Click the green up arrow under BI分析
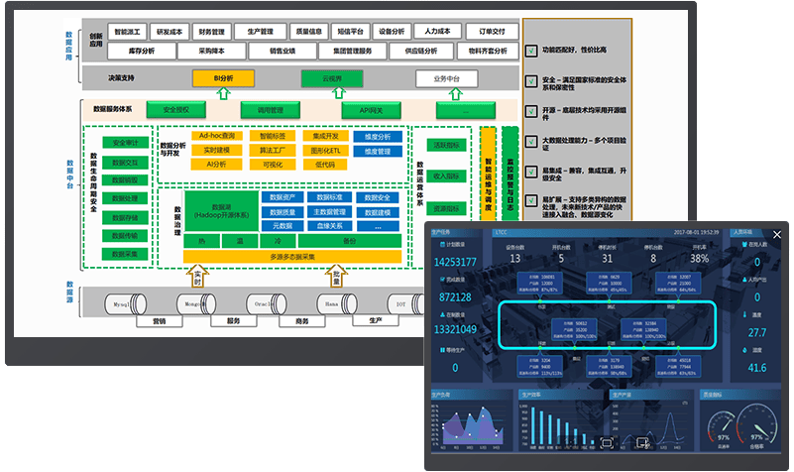794x472 pixels. [224, 93]
